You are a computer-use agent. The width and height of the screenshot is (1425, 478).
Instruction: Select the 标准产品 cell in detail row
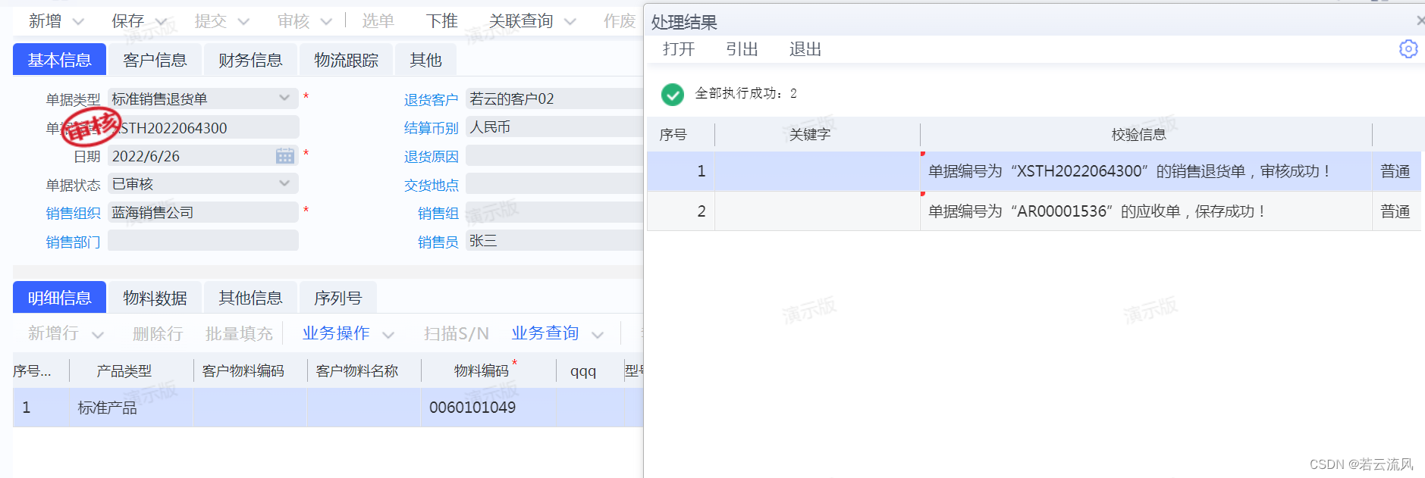131,408
